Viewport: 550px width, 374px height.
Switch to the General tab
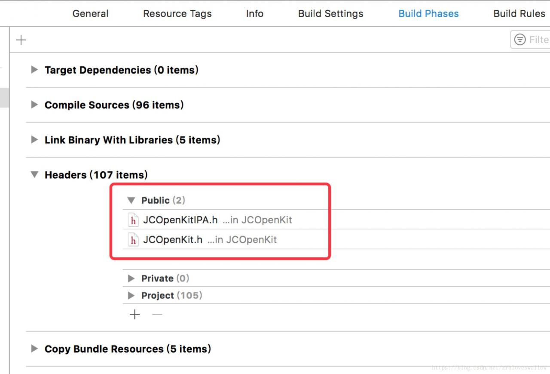tap(90, 14)
